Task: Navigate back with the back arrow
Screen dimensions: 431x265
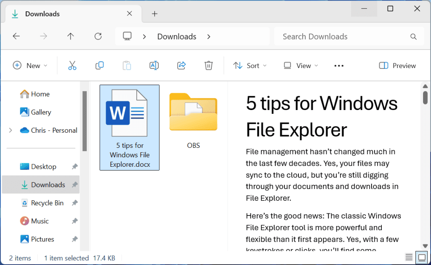Action: 16,36
